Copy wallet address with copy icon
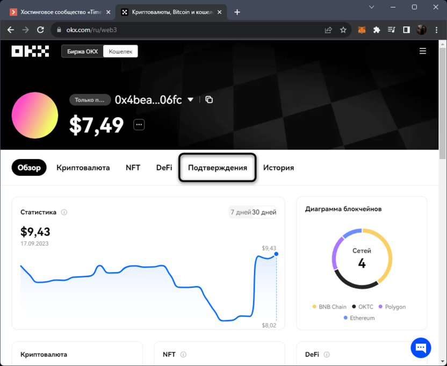 coord(209,99)
